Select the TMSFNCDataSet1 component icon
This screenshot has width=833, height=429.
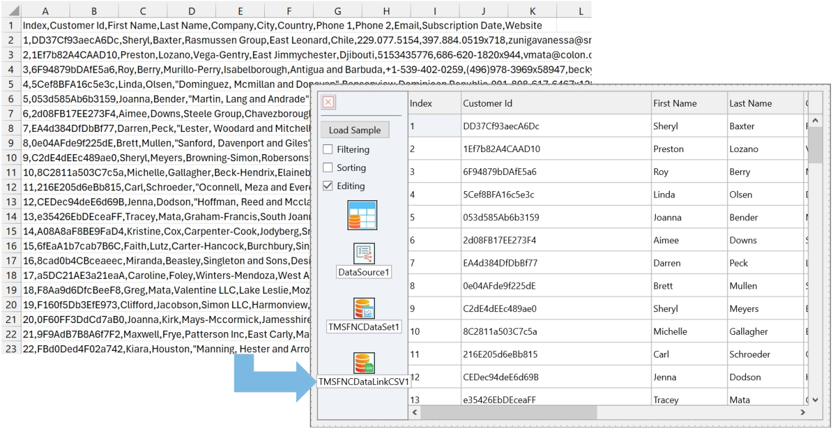[364, 308]
